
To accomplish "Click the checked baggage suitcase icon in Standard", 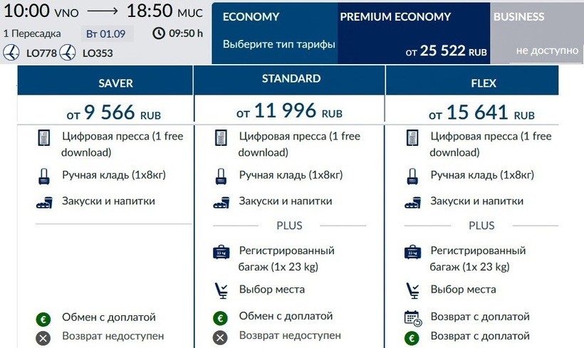I will [221, 252].
